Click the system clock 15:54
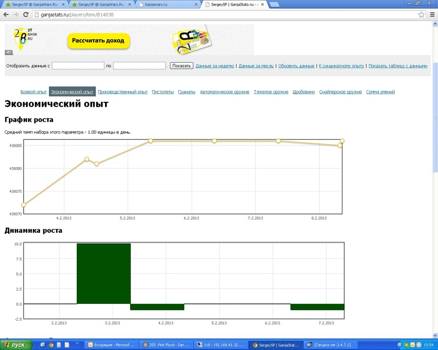The height and width of the screenshot is (350, 438). tap(428, 345)
